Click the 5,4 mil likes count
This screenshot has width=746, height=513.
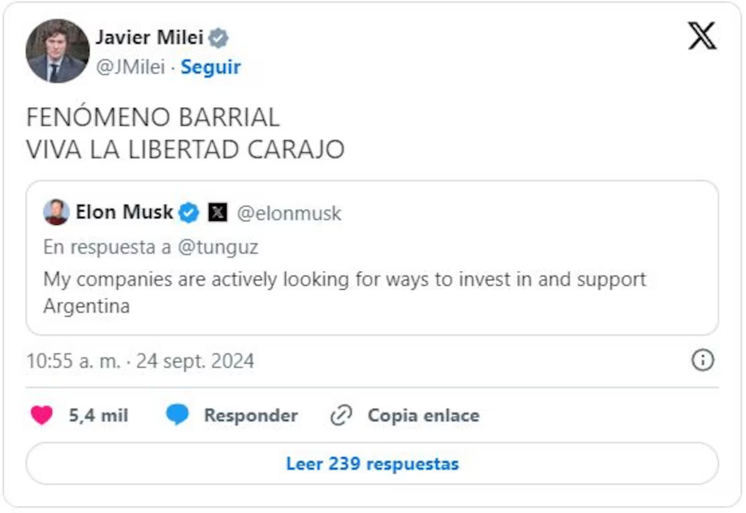(x=98, y=415)
